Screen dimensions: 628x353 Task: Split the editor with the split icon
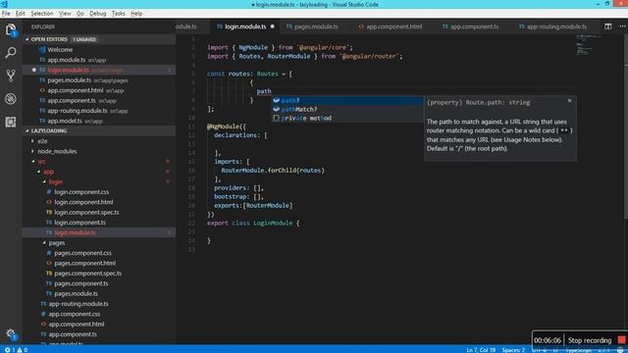tap(608, 26)
